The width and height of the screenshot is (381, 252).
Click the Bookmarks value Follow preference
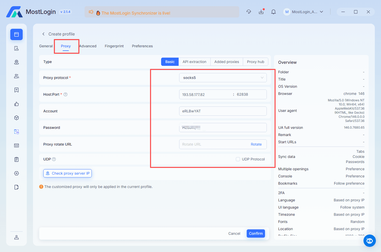[349, 183]
